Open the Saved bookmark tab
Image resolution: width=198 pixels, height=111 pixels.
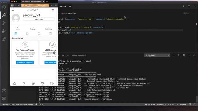click(x=39, y=34)
